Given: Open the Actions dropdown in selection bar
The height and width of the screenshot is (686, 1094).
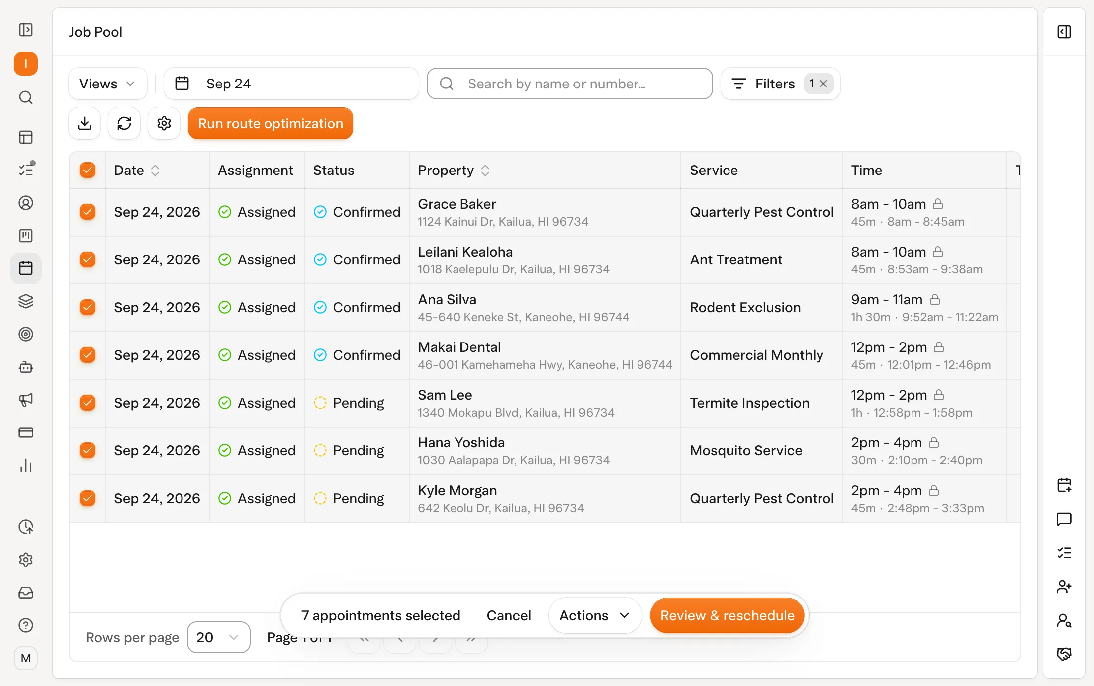Looking at the screenshot, I should [x=595, y=615].
